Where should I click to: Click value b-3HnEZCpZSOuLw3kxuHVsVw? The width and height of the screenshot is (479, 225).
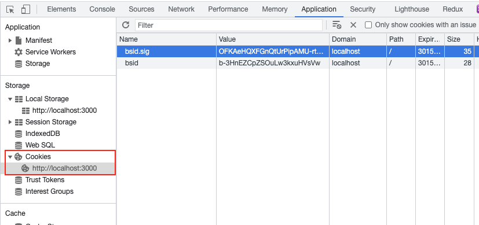click(x=269, y=63)
